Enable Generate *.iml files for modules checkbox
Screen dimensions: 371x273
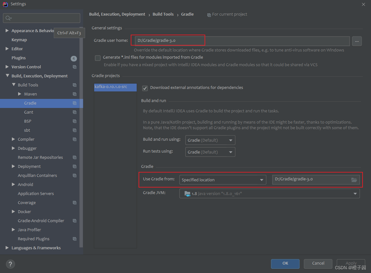click(98, 58)
